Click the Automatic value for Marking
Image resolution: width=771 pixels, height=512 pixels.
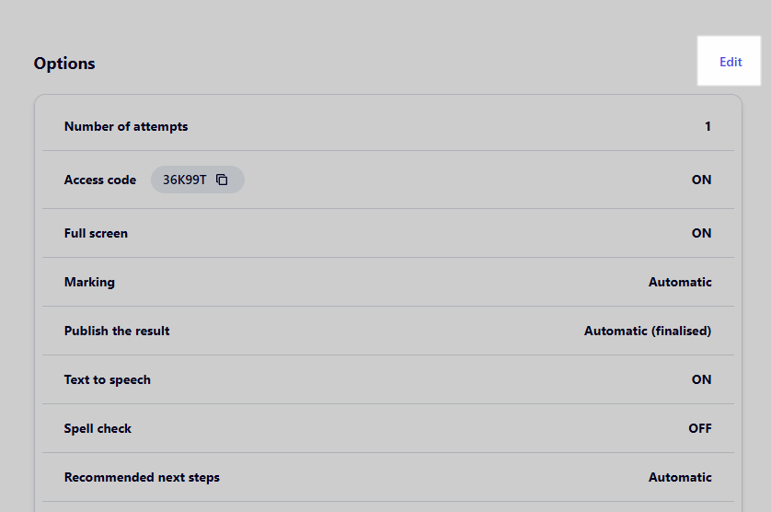pos(680,282)
